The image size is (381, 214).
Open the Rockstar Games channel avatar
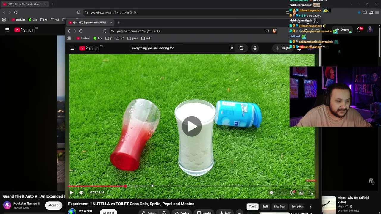point(7,205)
